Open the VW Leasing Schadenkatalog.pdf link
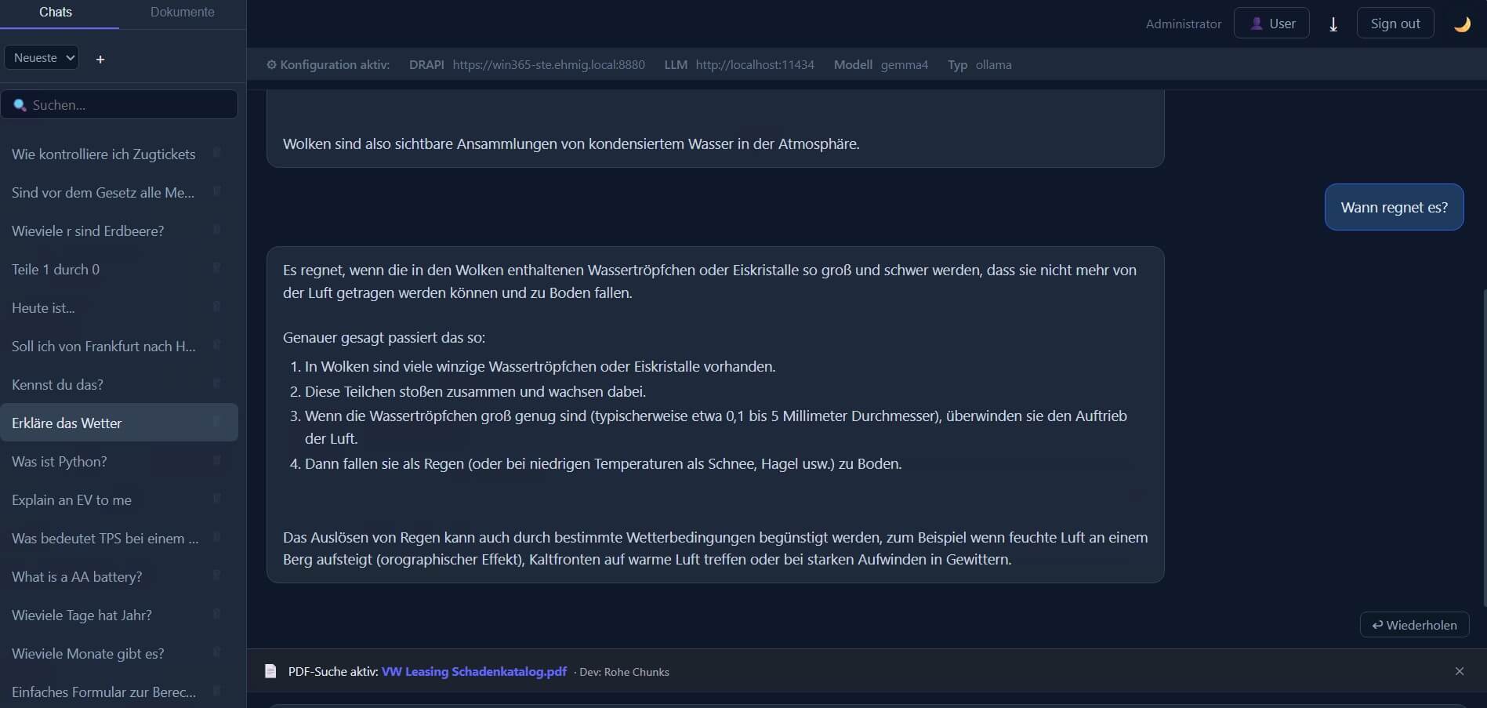Viewport: 1487px width, 708px height. pos(473,671)
